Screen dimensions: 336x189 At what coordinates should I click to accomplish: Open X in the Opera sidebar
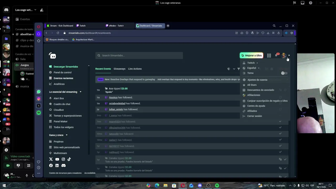[x=39, y=106]
